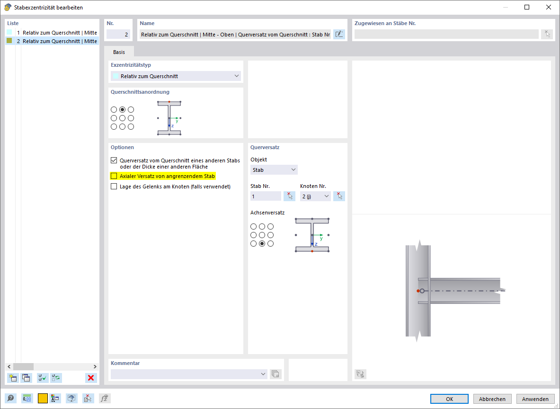Select assigned members with the pick icon
Screen dimensions: 560x409
coord(547,34)
